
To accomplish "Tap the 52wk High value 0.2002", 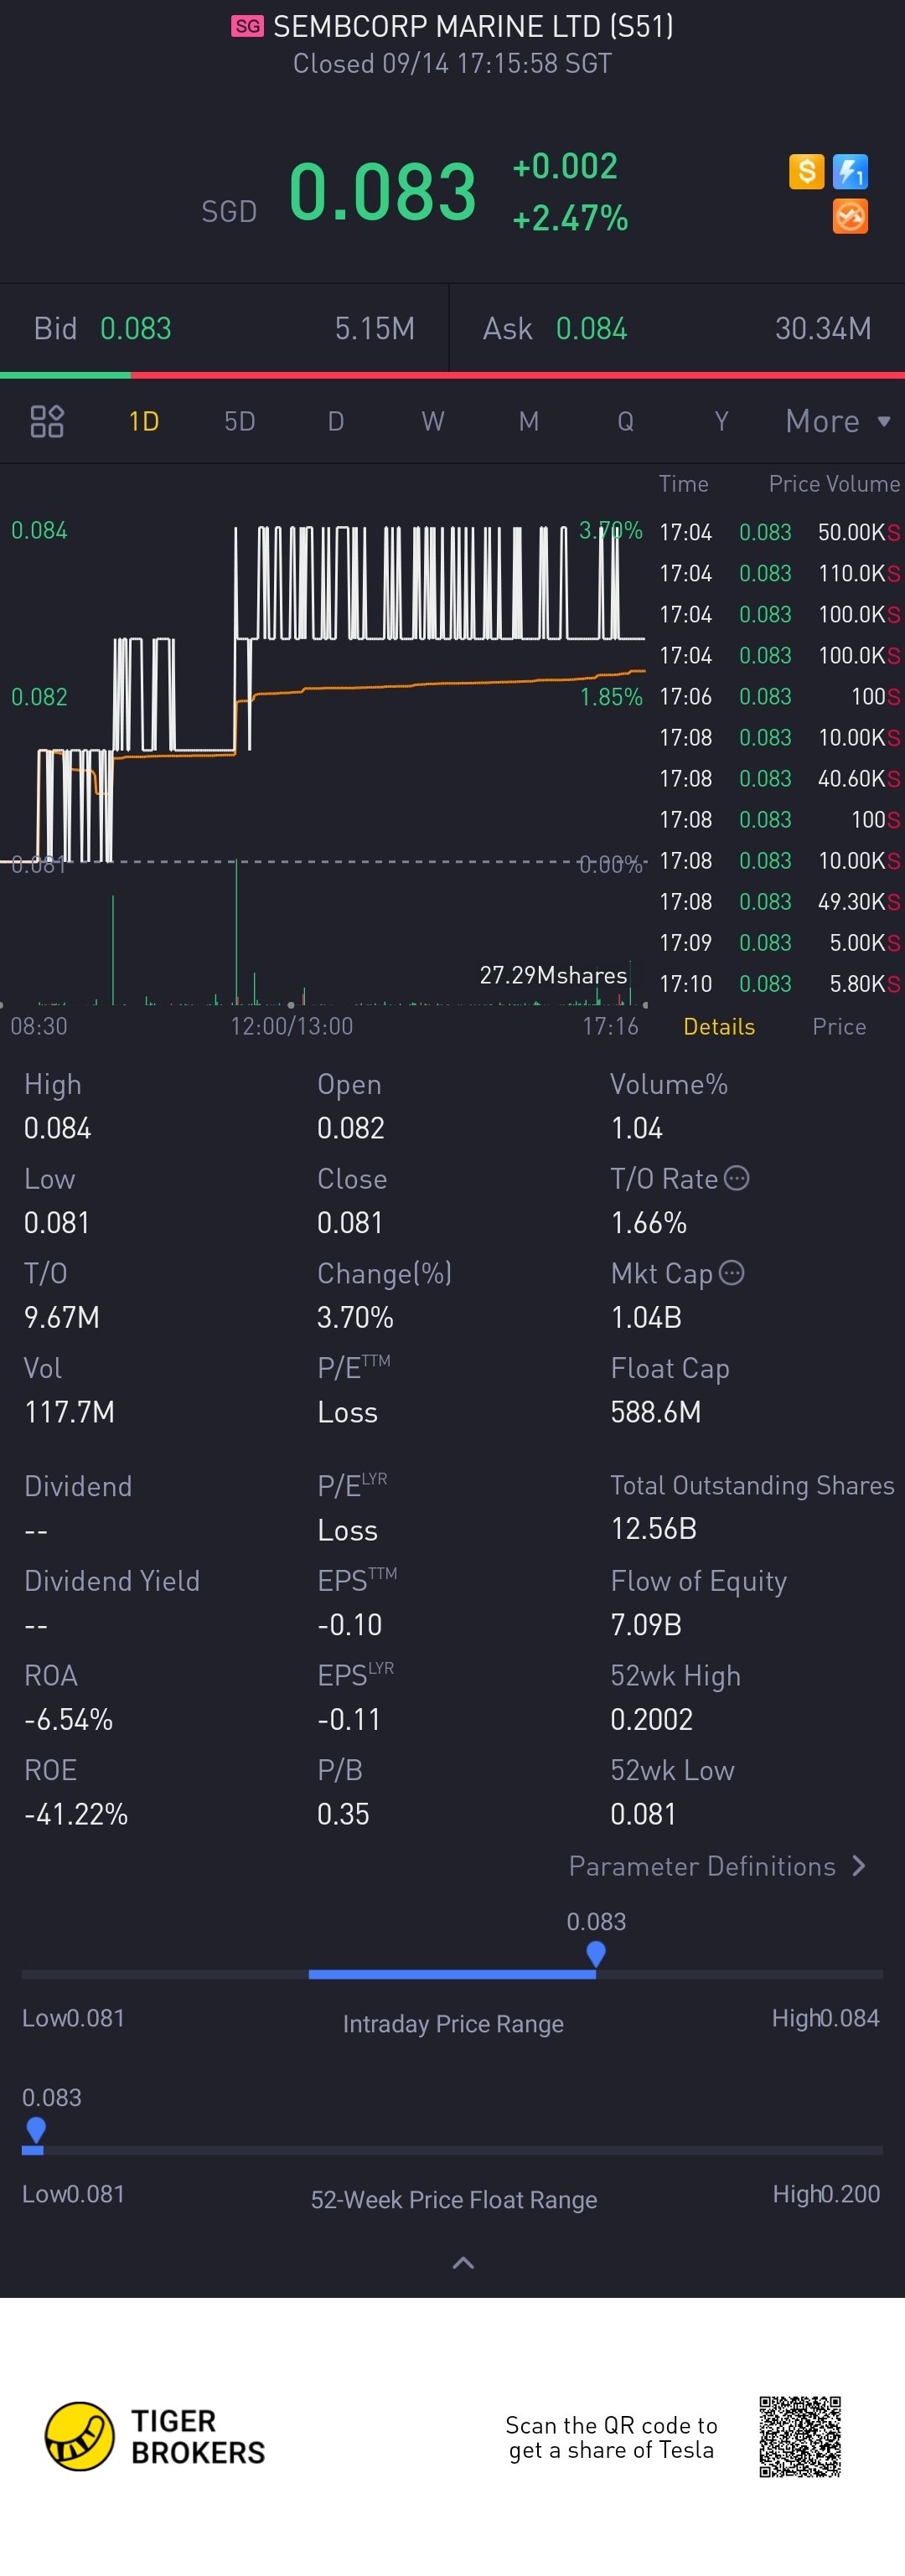I will point(652,1719).
